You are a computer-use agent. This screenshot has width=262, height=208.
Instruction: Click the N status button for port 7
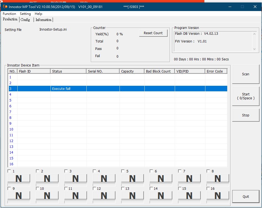(189, 178)
